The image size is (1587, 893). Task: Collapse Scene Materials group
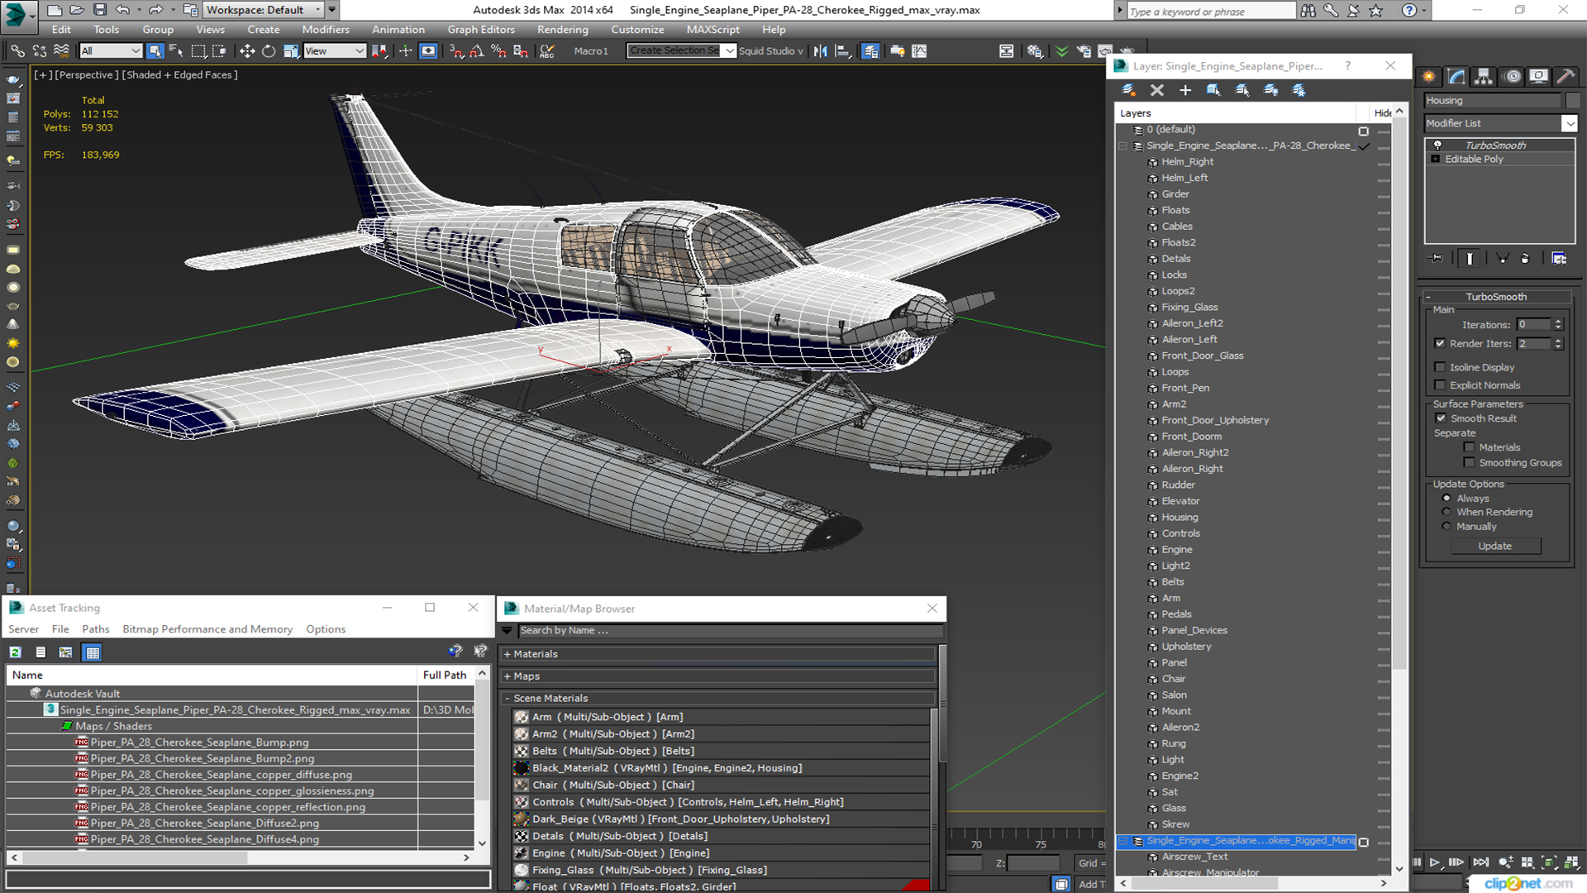(x=508, y=699)
